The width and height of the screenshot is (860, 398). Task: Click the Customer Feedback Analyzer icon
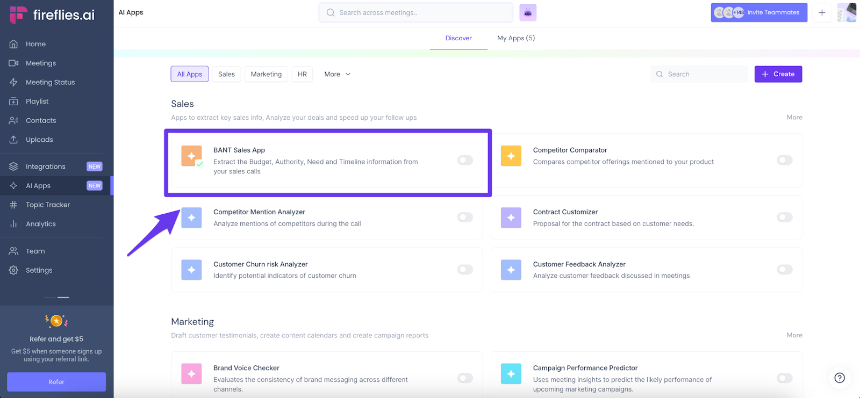[x=511, y=270]
